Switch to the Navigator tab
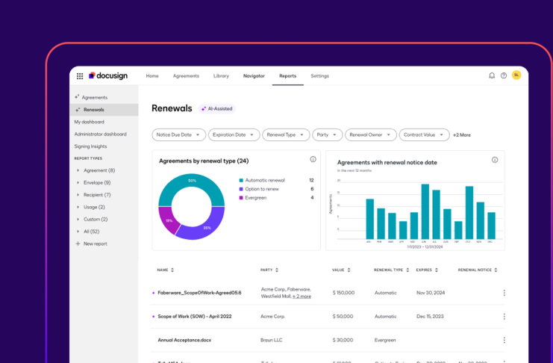Screen dimensions: 553x363 (x=254, y=75)
